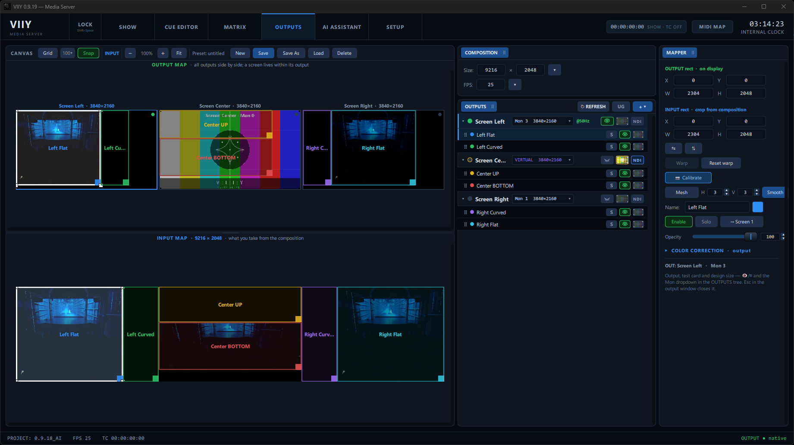Solo the Right Flat slice

[611, 224]
